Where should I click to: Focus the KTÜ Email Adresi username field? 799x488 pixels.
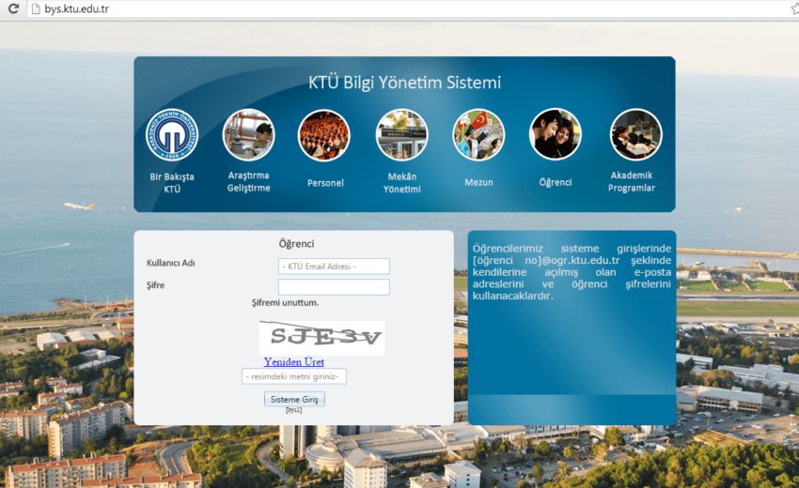pyautogui.click(x=334, y=267)
